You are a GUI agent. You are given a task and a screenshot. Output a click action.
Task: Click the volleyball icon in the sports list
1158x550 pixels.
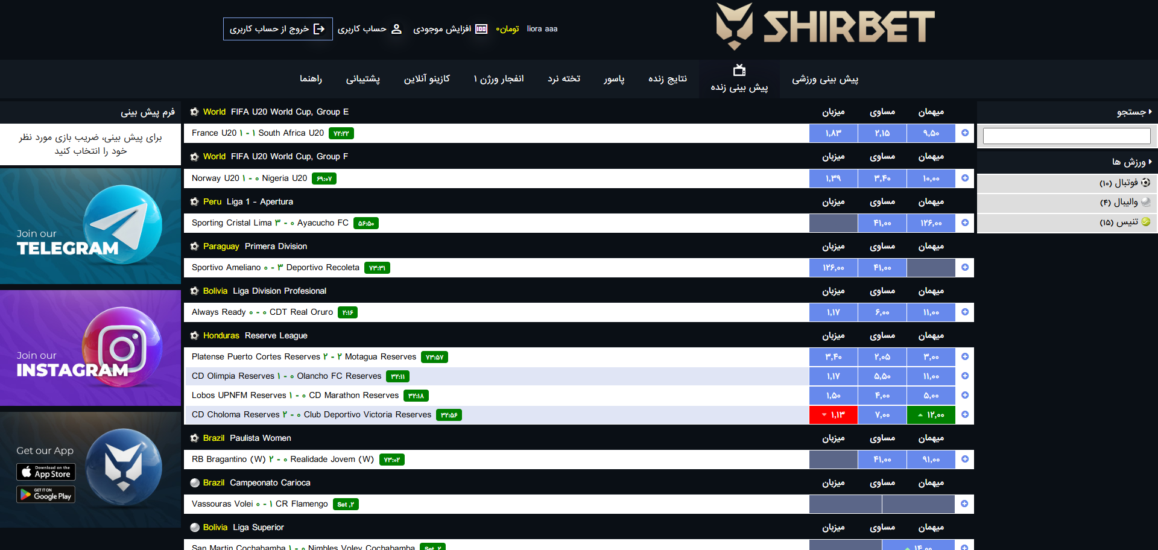click(1145, 202)
